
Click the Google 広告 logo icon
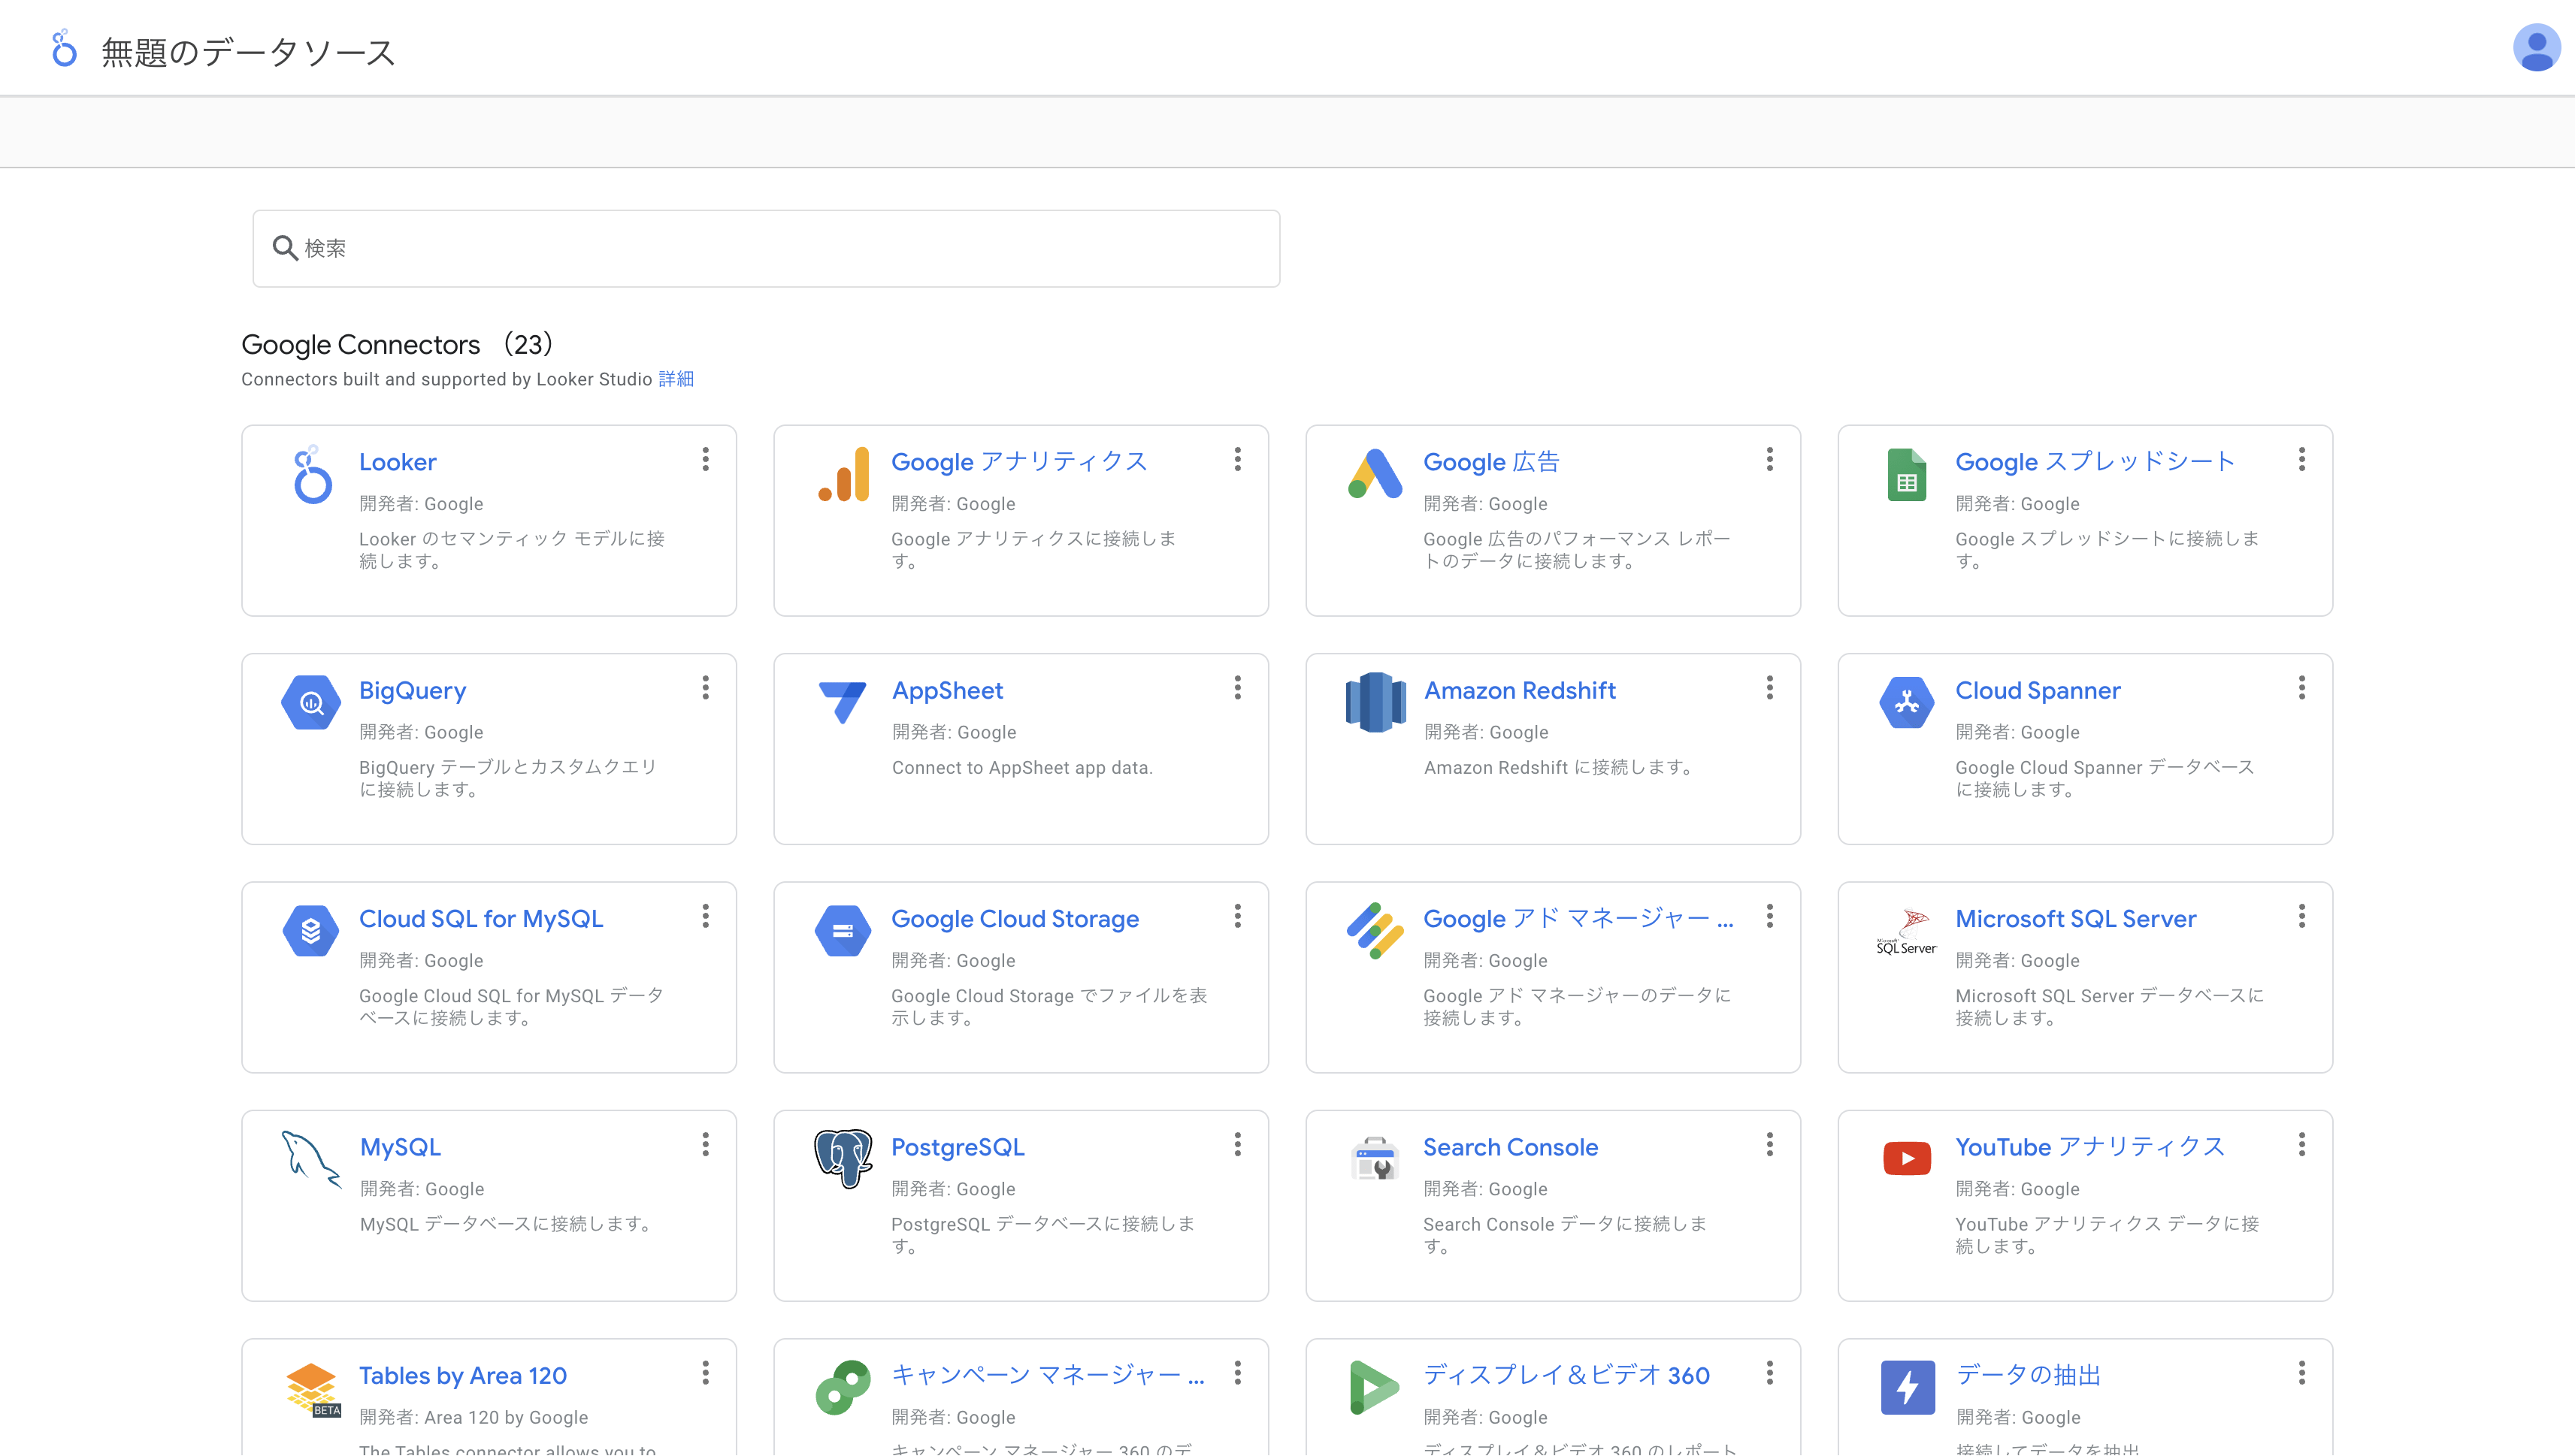click(x=1375, y=474)
